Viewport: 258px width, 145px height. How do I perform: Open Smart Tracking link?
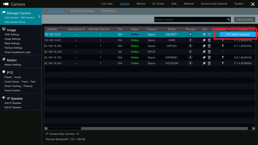pyautogui.click(x=13, y=86)
